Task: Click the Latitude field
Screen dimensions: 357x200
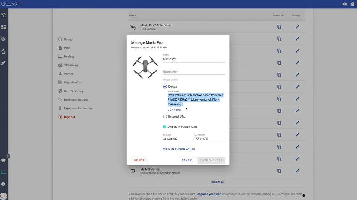Action: click(x=178, y=139)
